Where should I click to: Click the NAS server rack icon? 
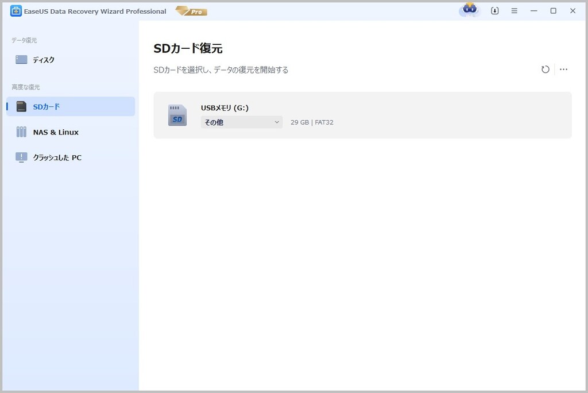(x=21, y=132)
